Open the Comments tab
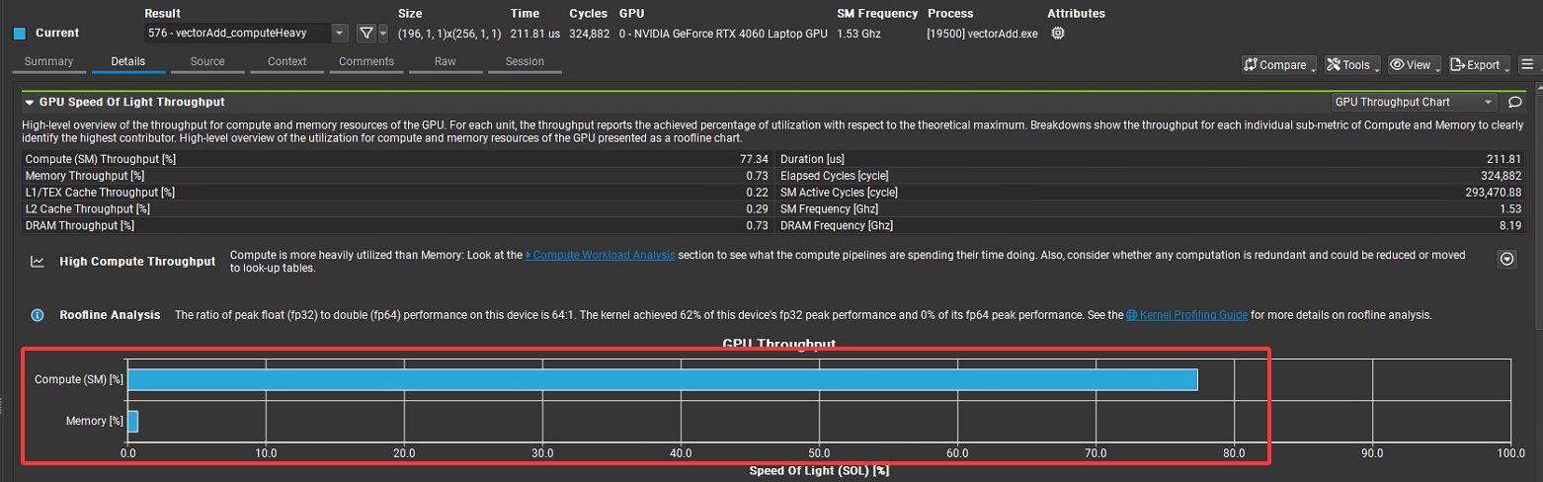Image resolution: width=1543 pixels, height=482 pixels. pyautogui.click(x=366, y=61)
